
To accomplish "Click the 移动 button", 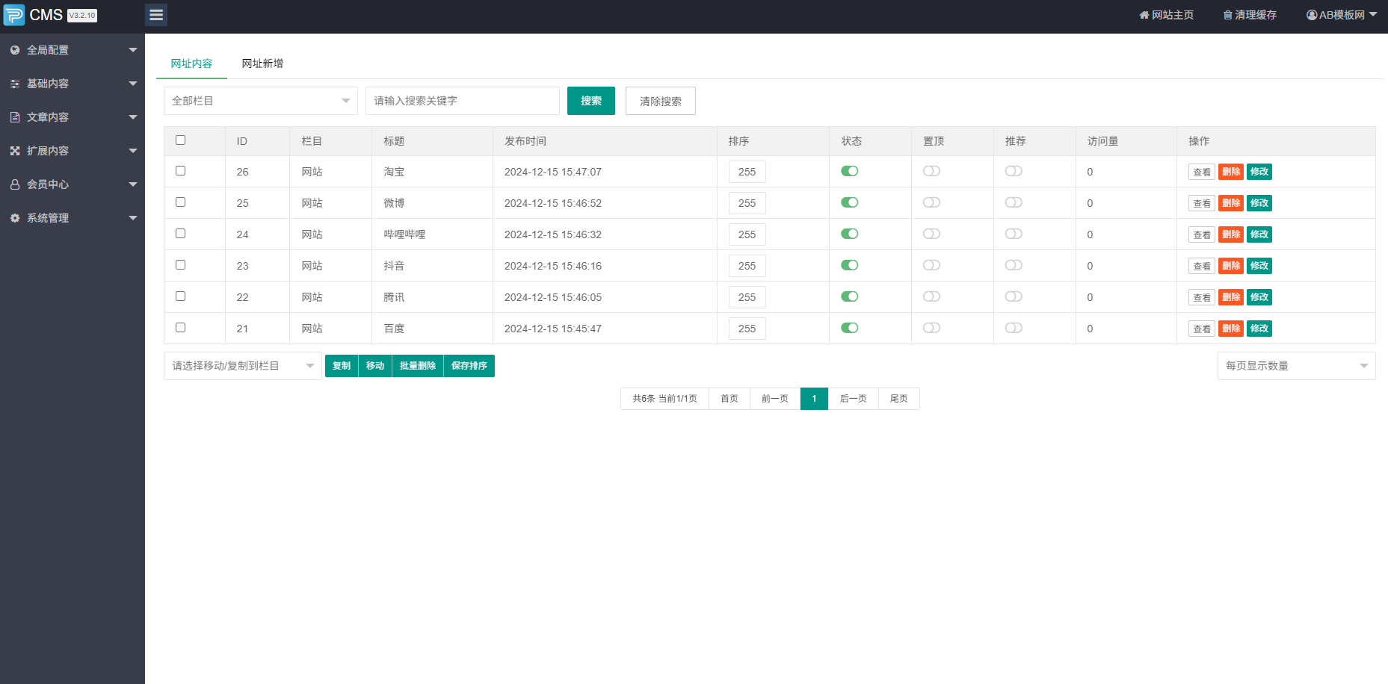I will [x=375, y=366].
